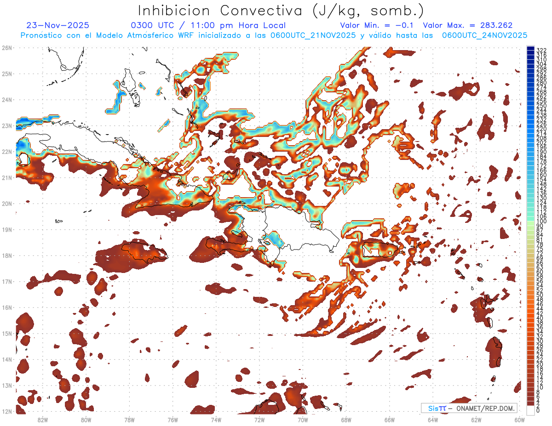Click the "15N" latitude label

(x=6, y=333)
